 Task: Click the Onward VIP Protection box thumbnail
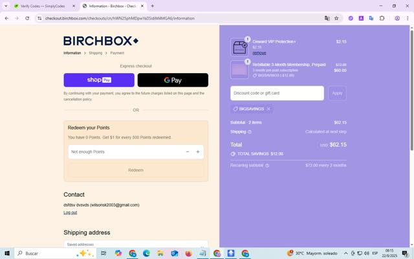[x=239, y=47]
